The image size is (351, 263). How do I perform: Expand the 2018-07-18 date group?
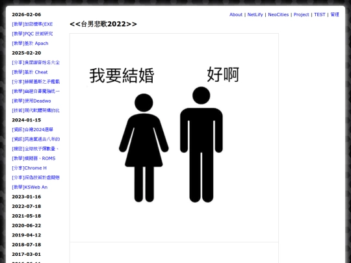point(27,245)
